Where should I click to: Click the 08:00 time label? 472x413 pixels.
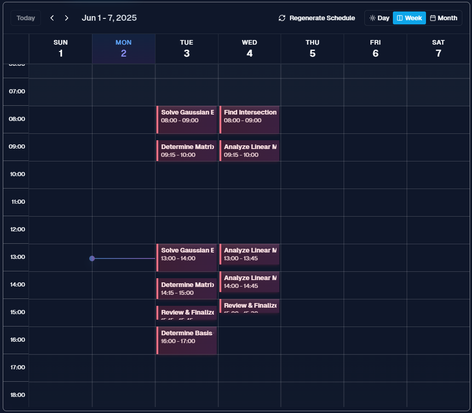coord(17,119)
